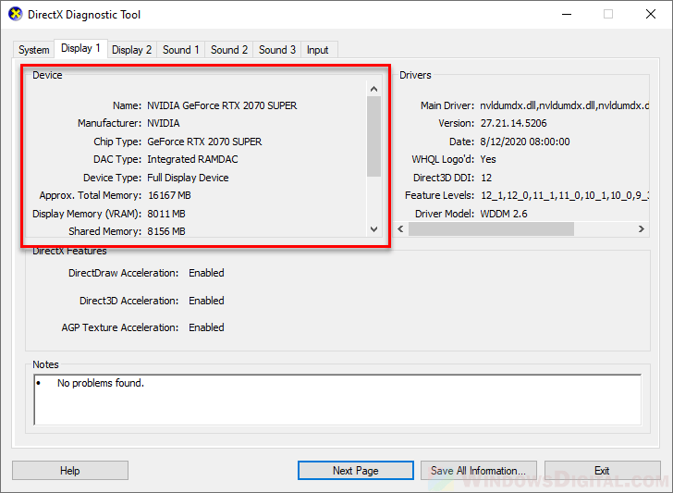Click total memory value '16167 MB'
Viewport: 673px width, 493px height.
169,195
